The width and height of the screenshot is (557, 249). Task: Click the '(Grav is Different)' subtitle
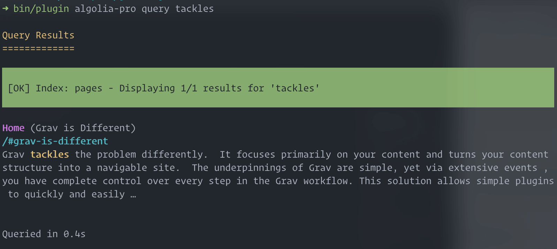point(83,128)
